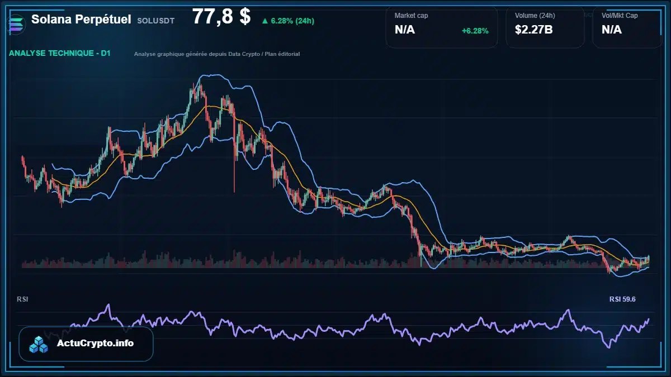Open the Volume (24h) card
The image size is (671, 377).
545,27
